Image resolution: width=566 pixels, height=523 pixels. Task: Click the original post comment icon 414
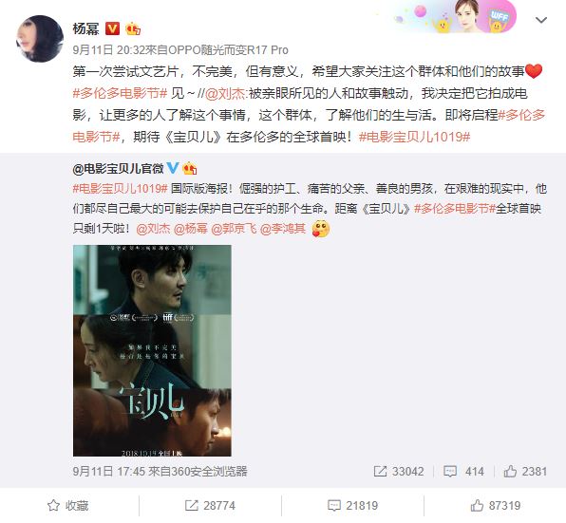coord(463,472)
